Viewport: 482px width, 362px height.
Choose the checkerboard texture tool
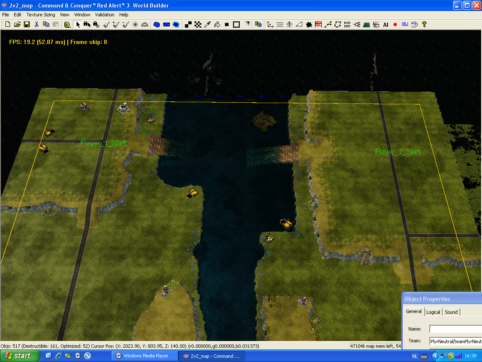[x=198, y=24]
